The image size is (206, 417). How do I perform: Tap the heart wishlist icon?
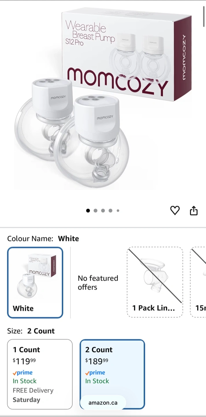(x=175, y=211)
